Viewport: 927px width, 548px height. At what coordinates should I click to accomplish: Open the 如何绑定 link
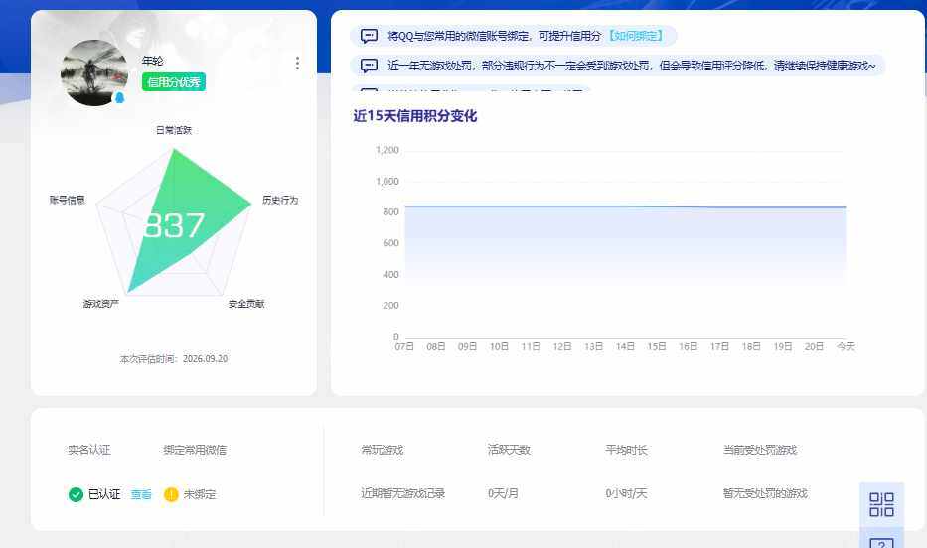(x=636, y=36)
